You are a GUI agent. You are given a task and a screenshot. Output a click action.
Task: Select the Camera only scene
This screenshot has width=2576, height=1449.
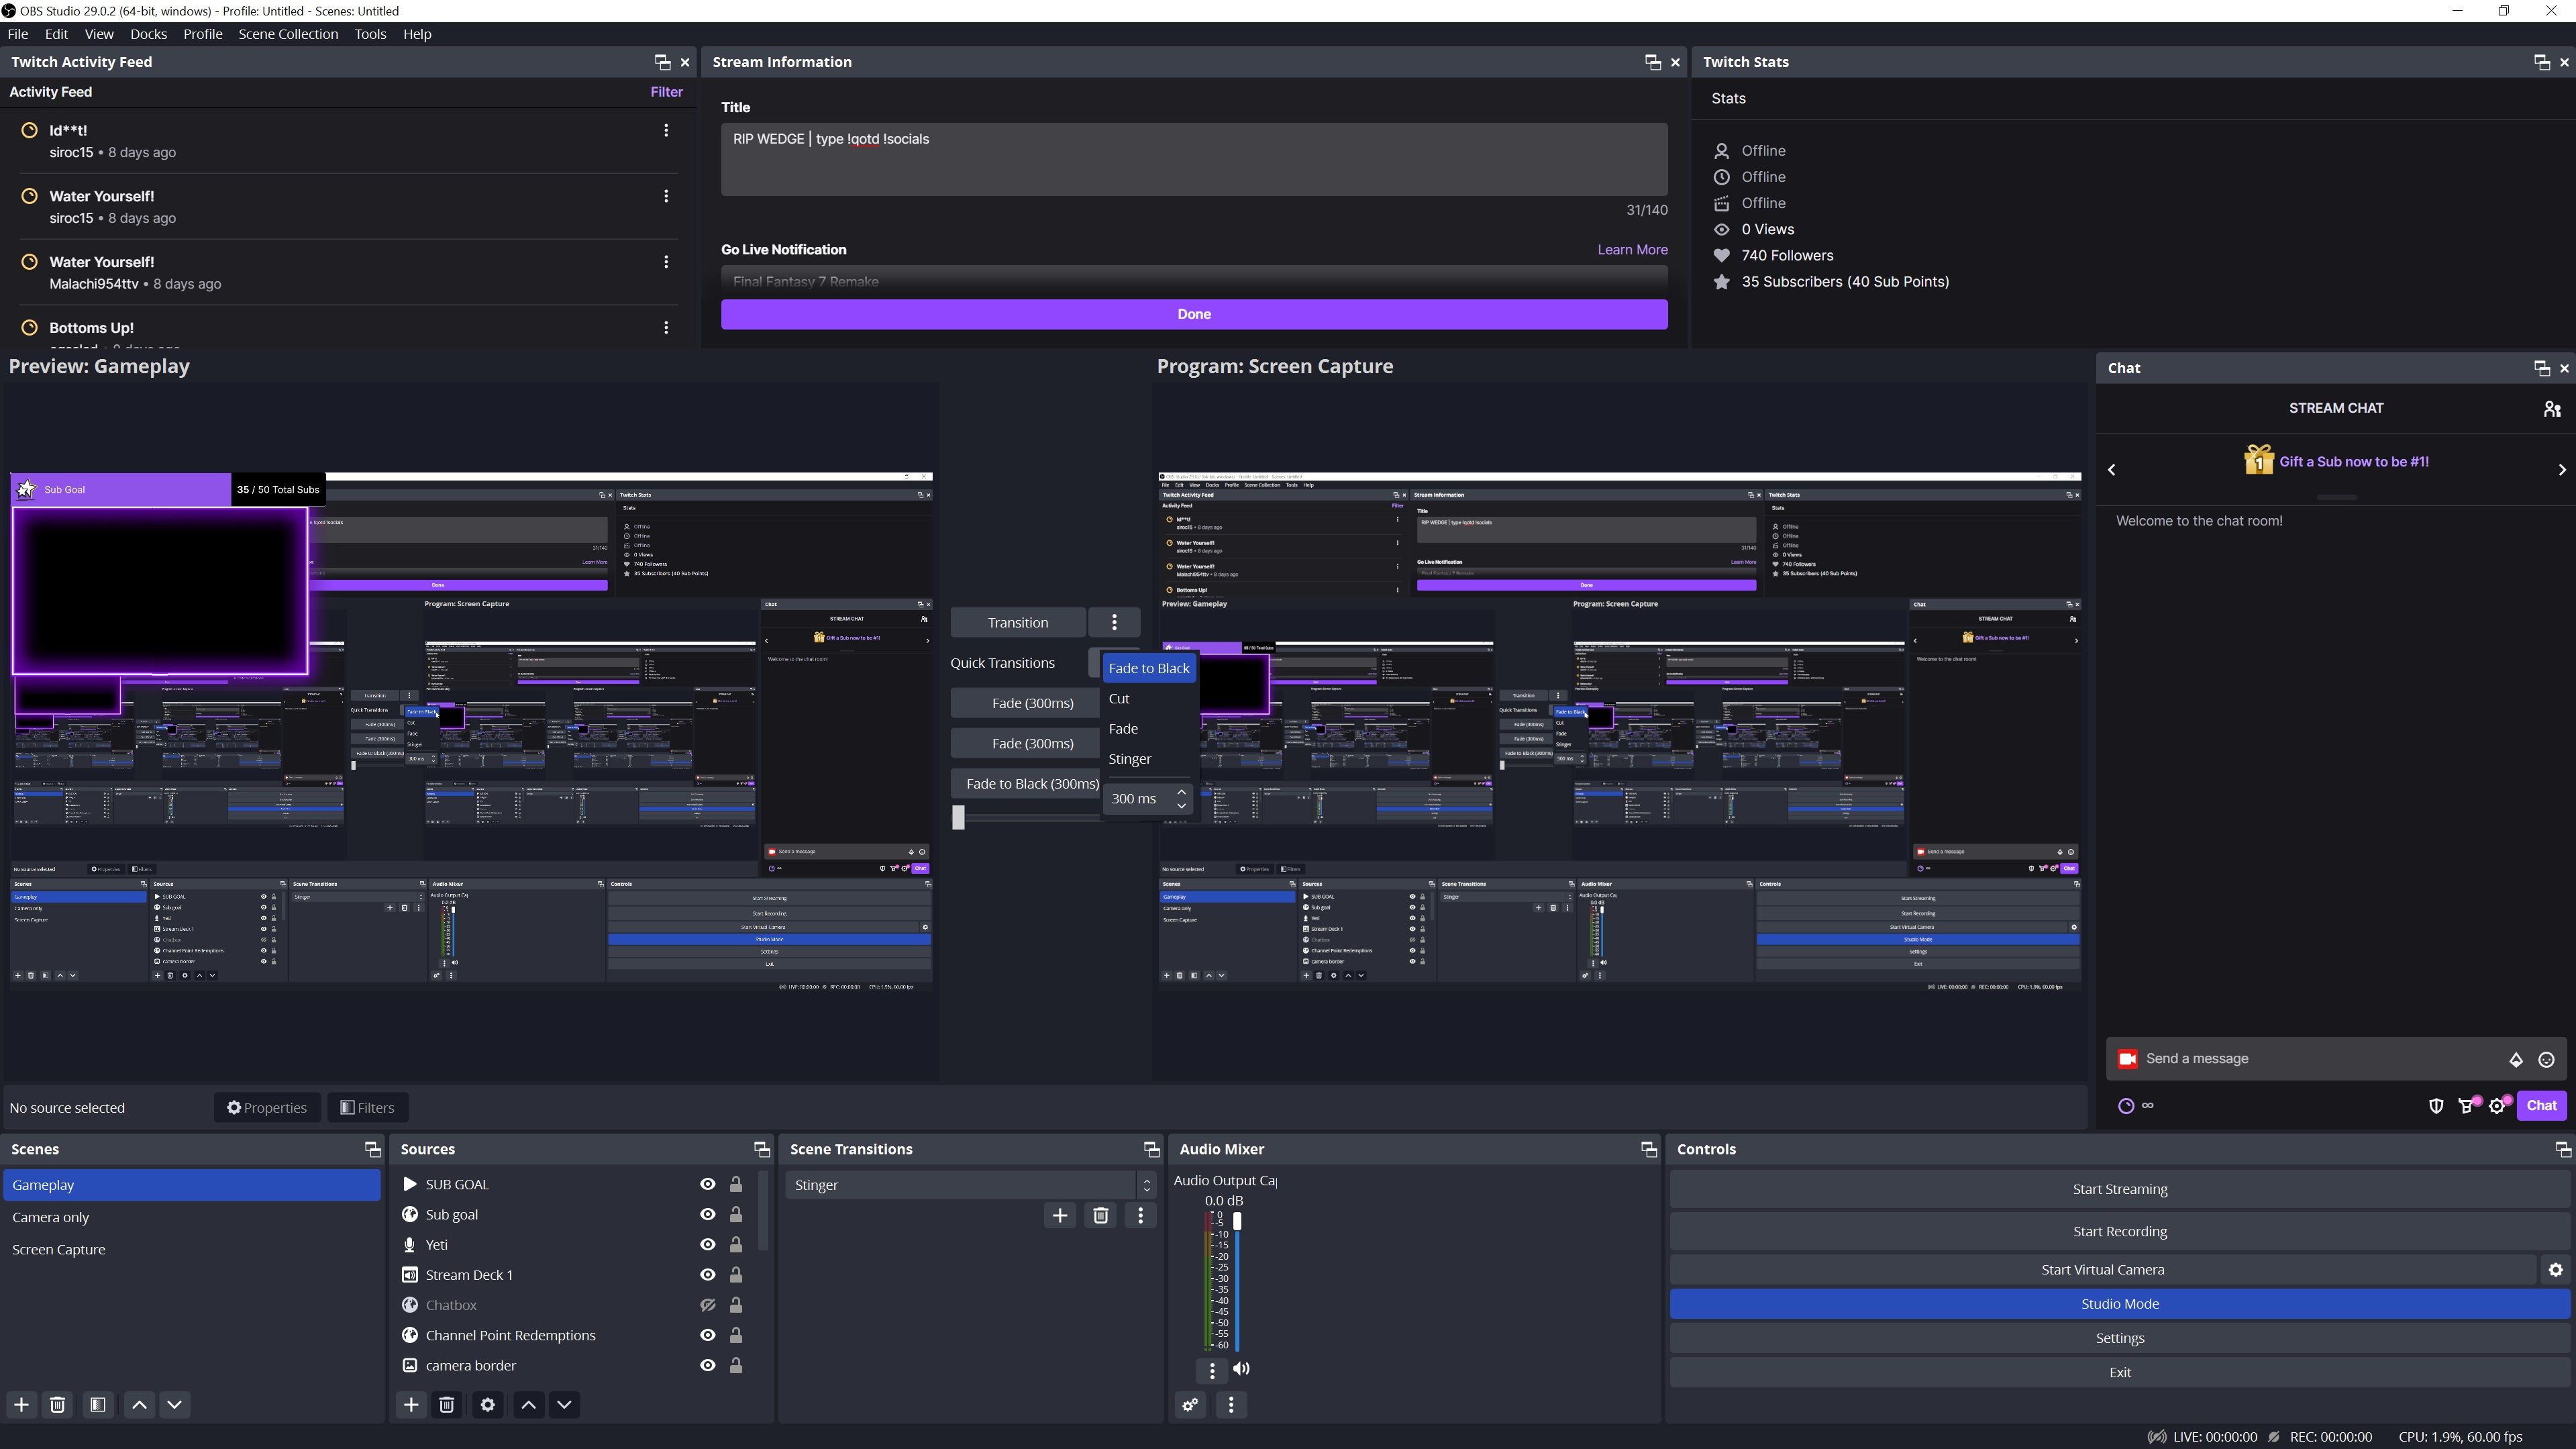coord(50,1217)
